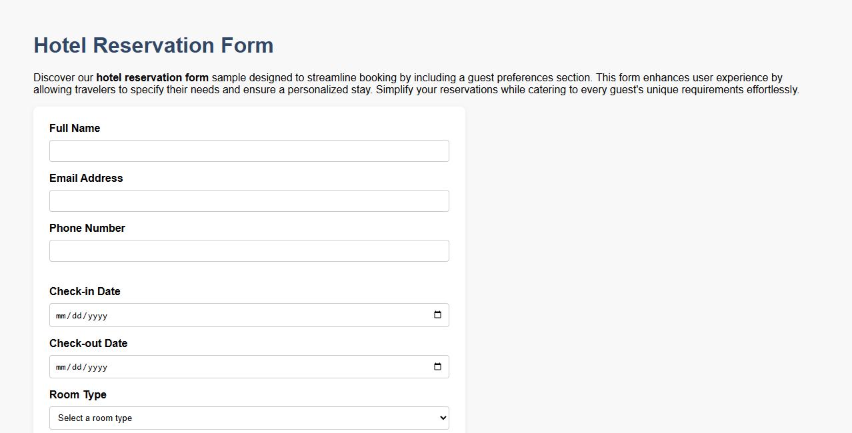Screen dimensions: 852x433
Task: Open the Check-in Date calendar picker icon
Action: pos(439,314)
